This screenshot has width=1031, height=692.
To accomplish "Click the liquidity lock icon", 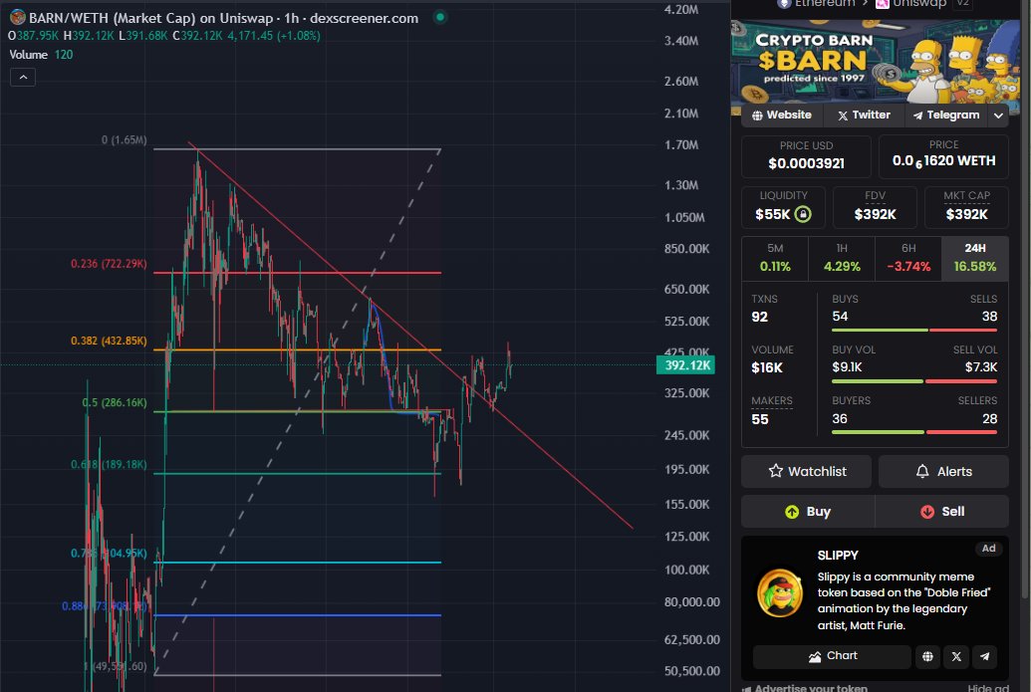I will [x=803, y=214].
